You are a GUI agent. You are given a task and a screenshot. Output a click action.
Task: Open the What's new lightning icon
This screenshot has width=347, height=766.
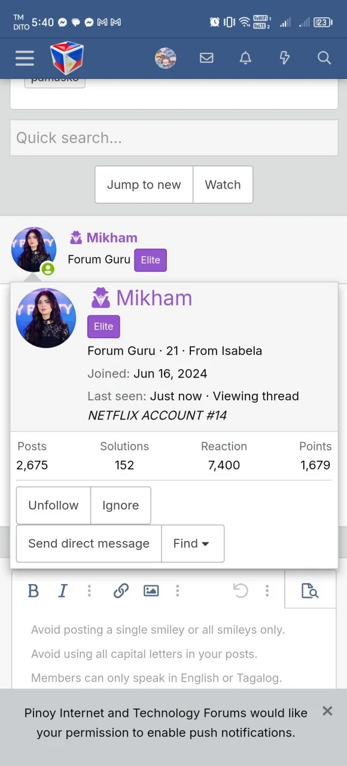(285, 58)
